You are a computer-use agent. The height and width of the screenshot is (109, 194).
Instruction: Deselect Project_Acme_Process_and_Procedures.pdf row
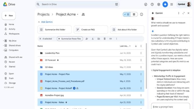click(91, 81)
